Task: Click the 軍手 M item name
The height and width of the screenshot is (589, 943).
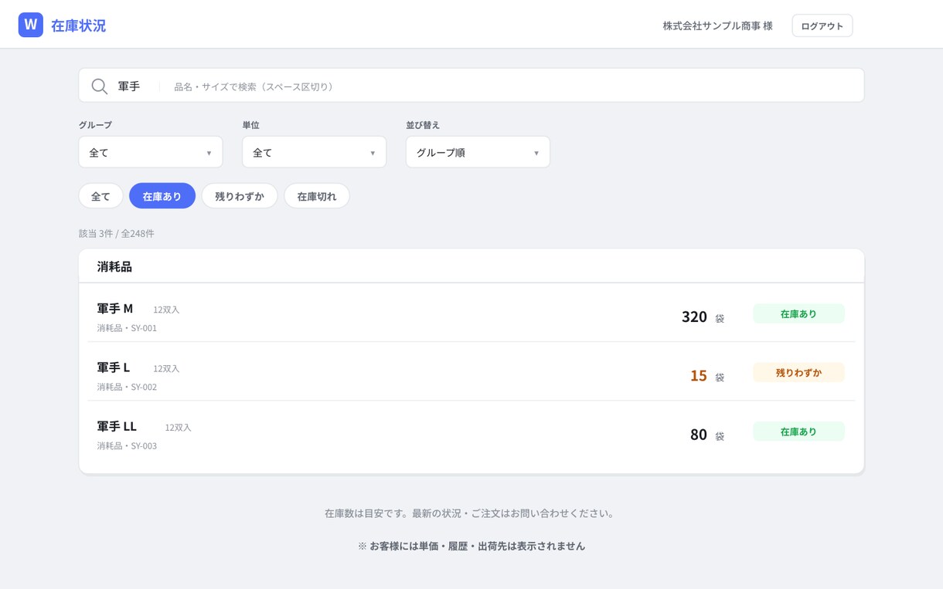Action: (115, 308)
